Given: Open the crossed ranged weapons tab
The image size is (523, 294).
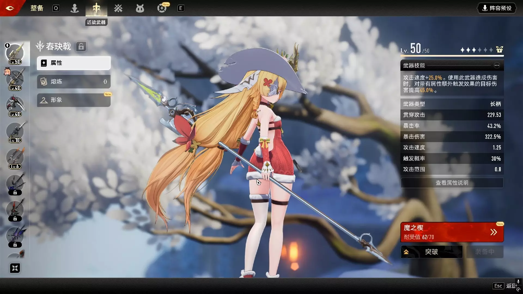Looking at the screenshot, I should pyautogui.click(x=118, y=8).
